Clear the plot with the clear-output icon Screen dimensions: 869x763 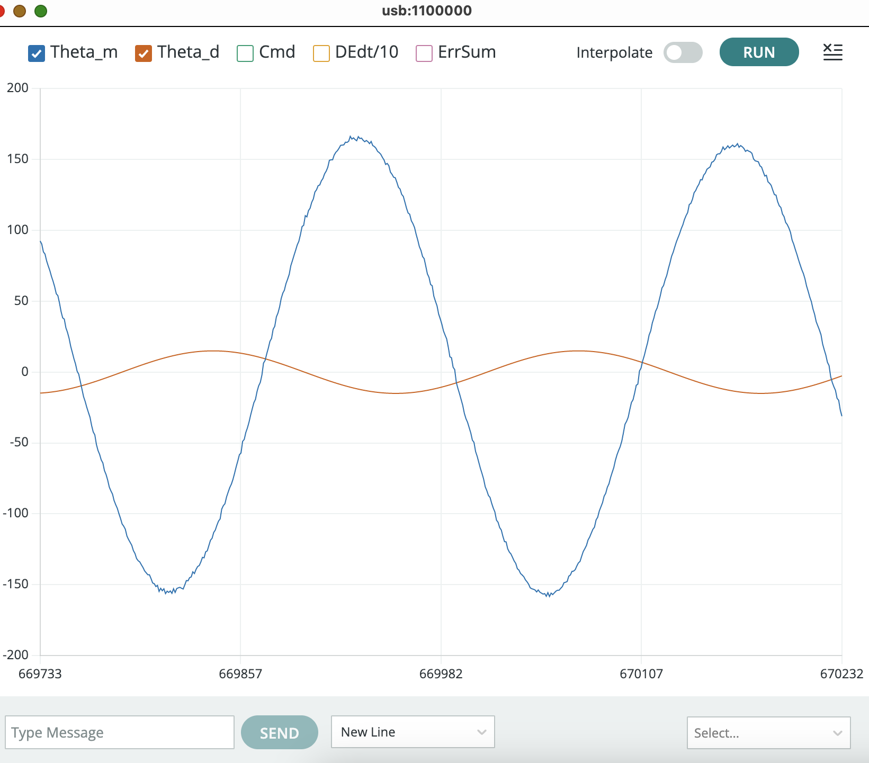coord(832,52)
